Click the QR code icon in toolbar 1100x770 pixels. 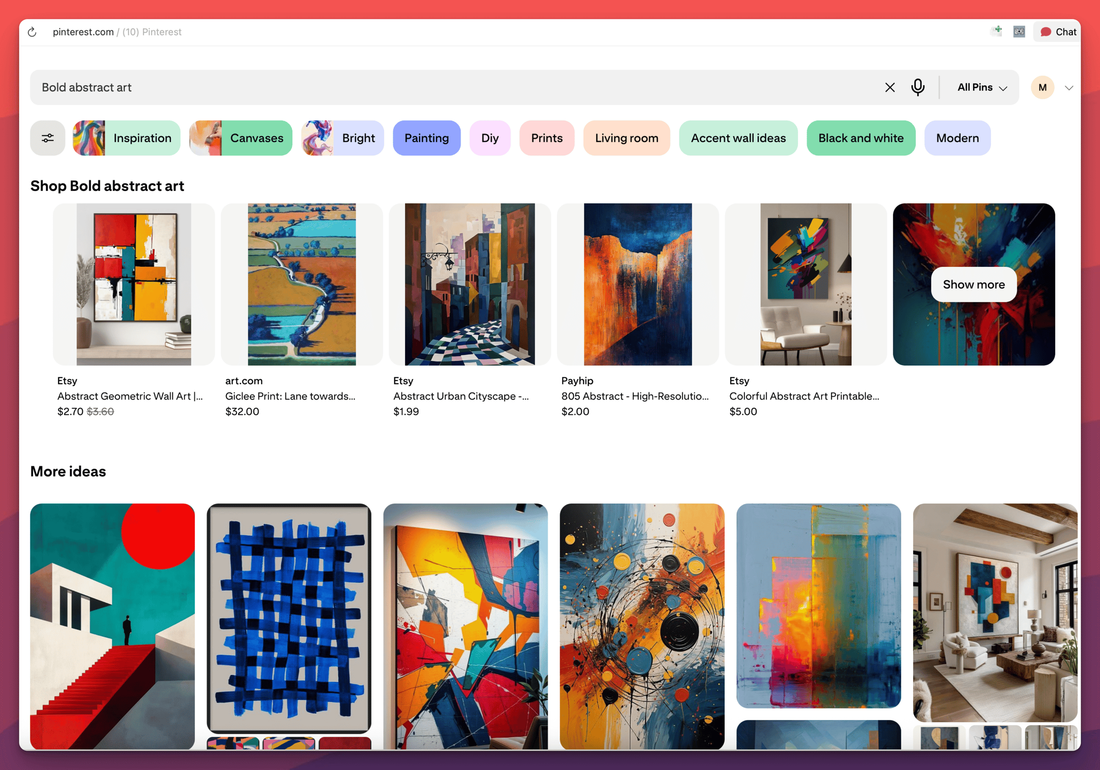(x=1019, y=32)
